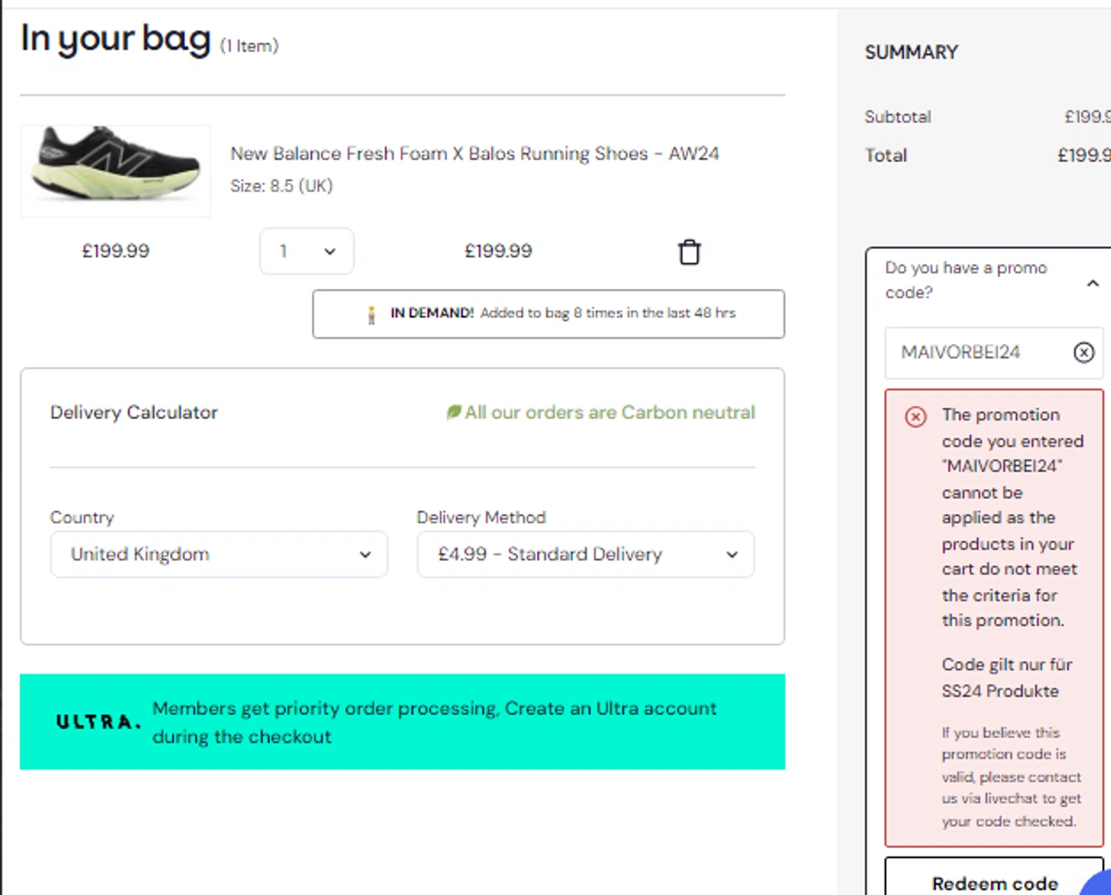Viewport: 1111px width, 895px height.
Task: Click the 'If you believe this promotion code is valid' note
Action: tap(1011, 776)
